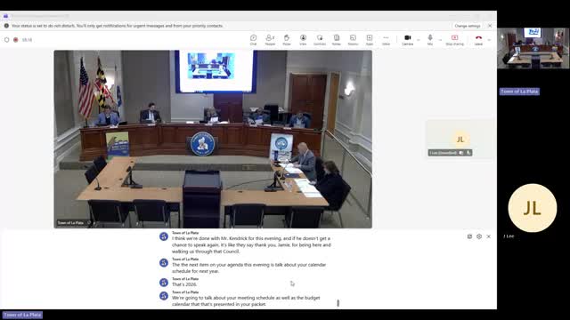Image resolution: width=570 pixels, height=320 pixels.
Task: Click caption starting 'I think we're done with Mr. Kendrick'
Action: (251, 245)
